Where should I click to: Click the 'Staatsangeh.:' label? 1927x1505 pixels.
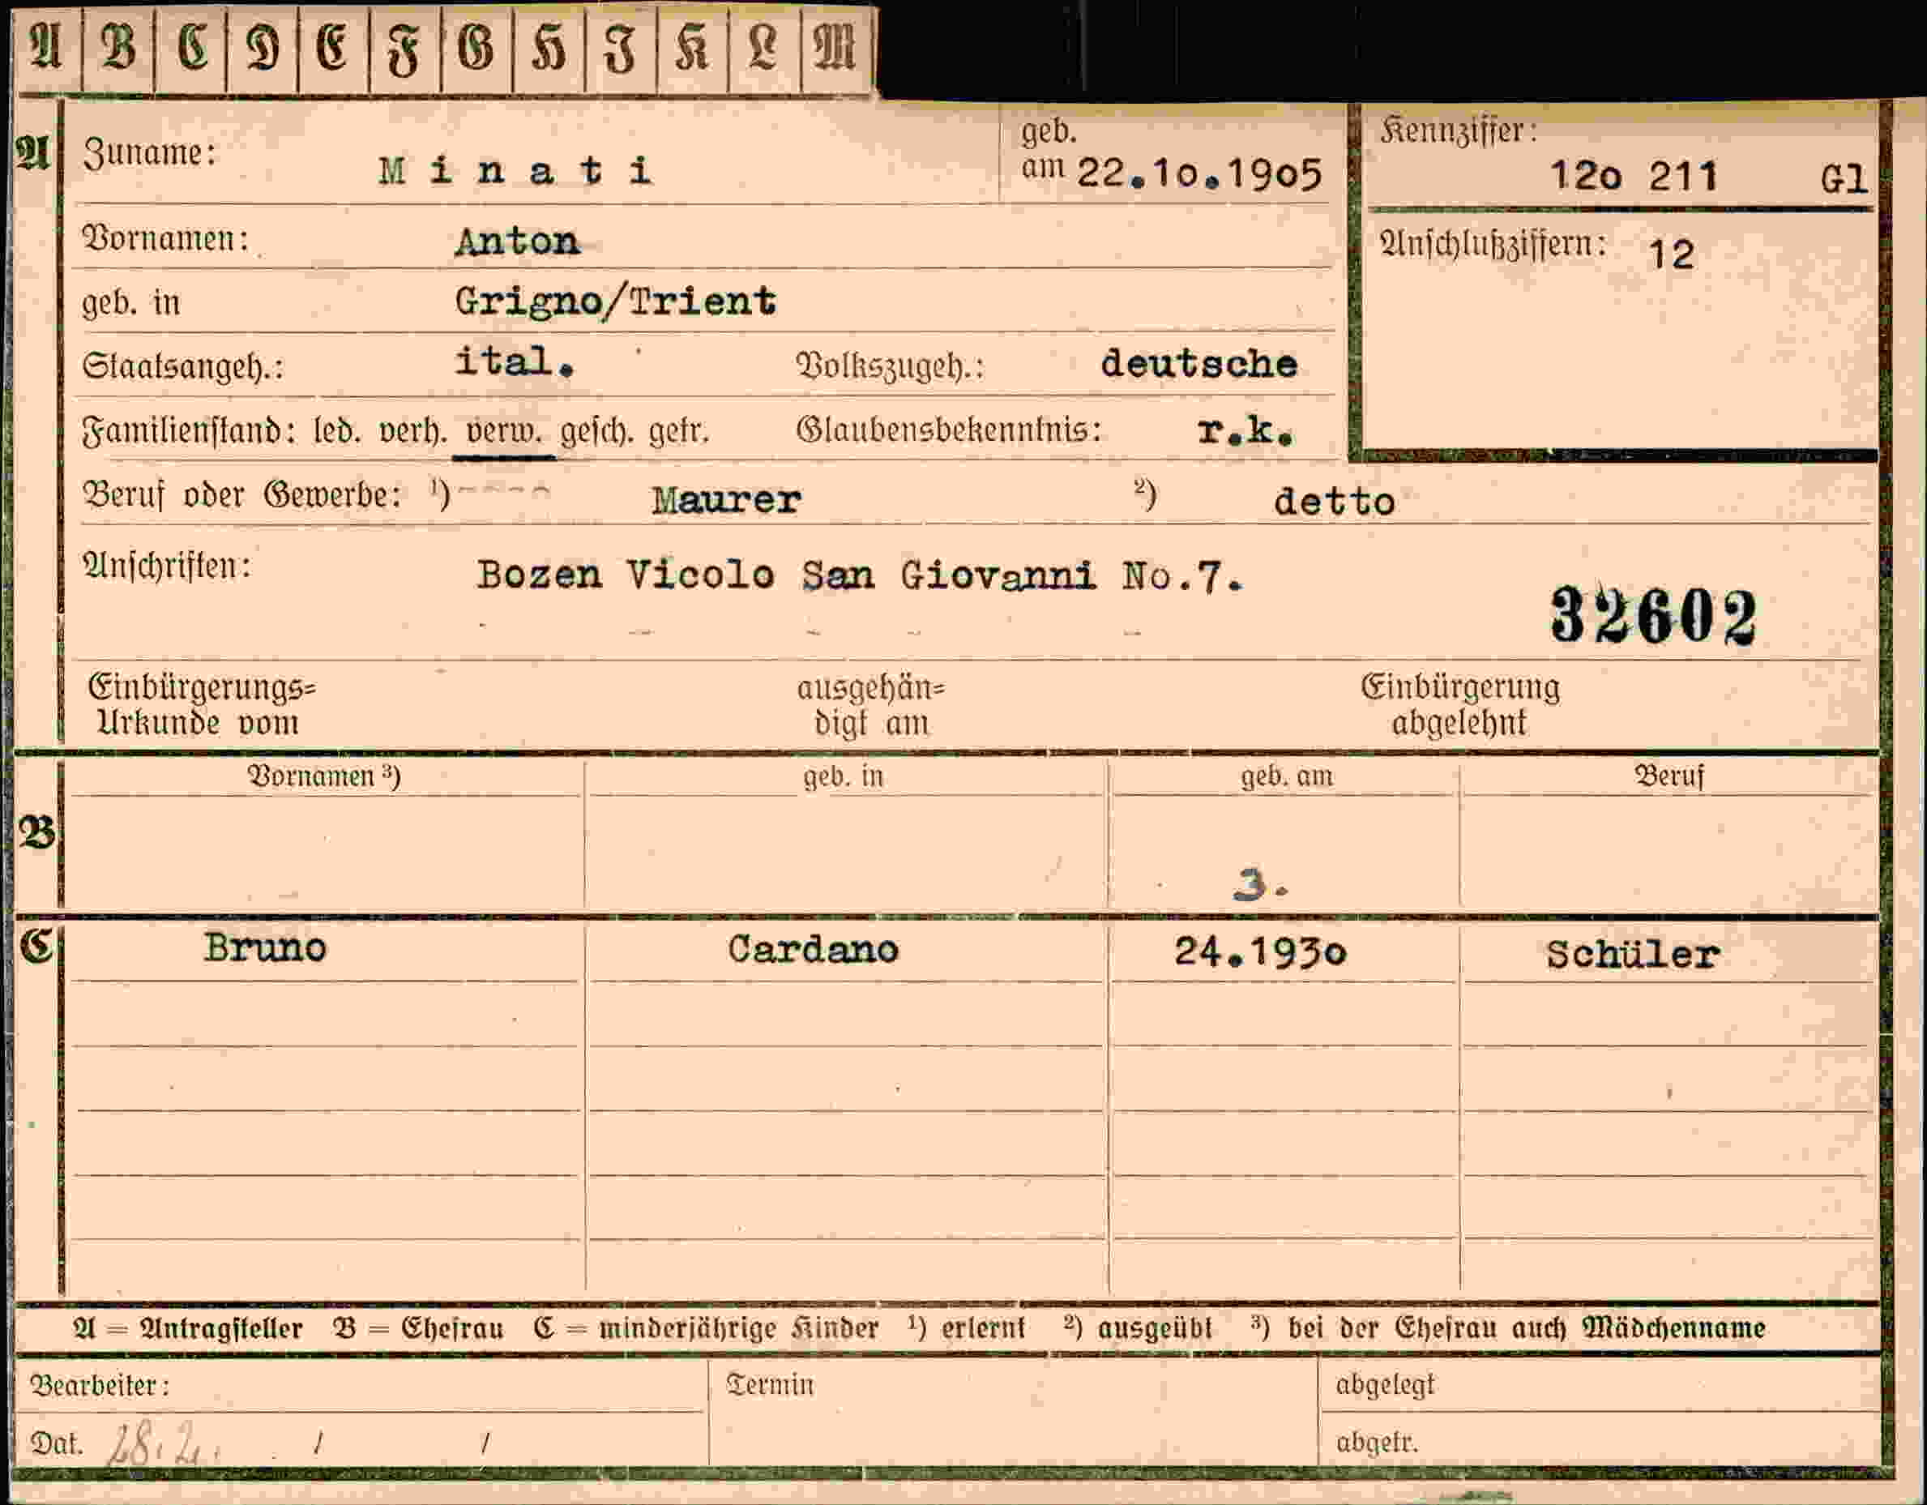pos(182,367)
